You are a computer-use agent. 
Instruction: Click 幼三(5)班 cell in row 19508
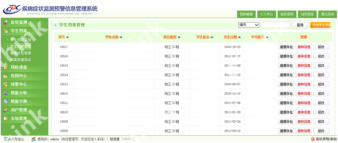172,131
